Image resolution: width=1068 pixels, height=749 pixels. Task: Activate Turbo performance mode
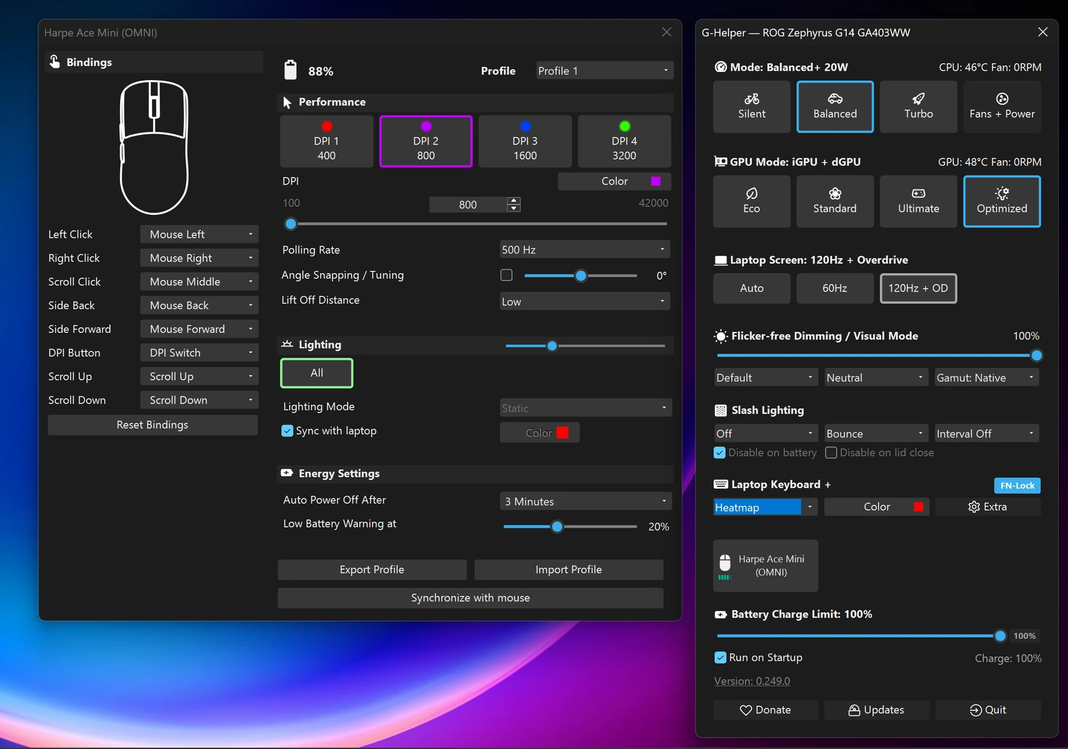tap(918, 107)
